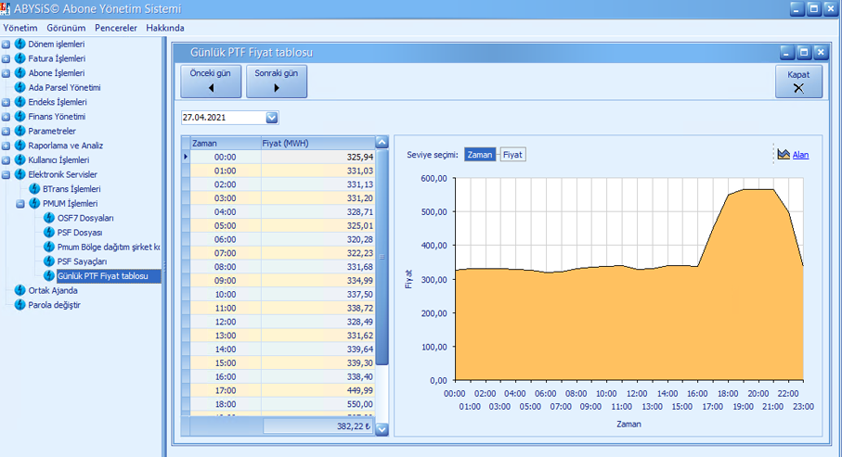Click the icon next to Ortak Ajanda
The image size is (842, 457).
click(19, 290)
